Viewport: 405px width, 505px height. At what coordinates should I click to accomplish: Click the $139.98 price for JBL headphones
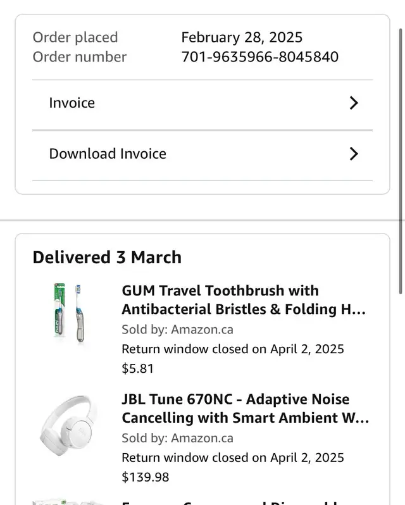[145, 477]
